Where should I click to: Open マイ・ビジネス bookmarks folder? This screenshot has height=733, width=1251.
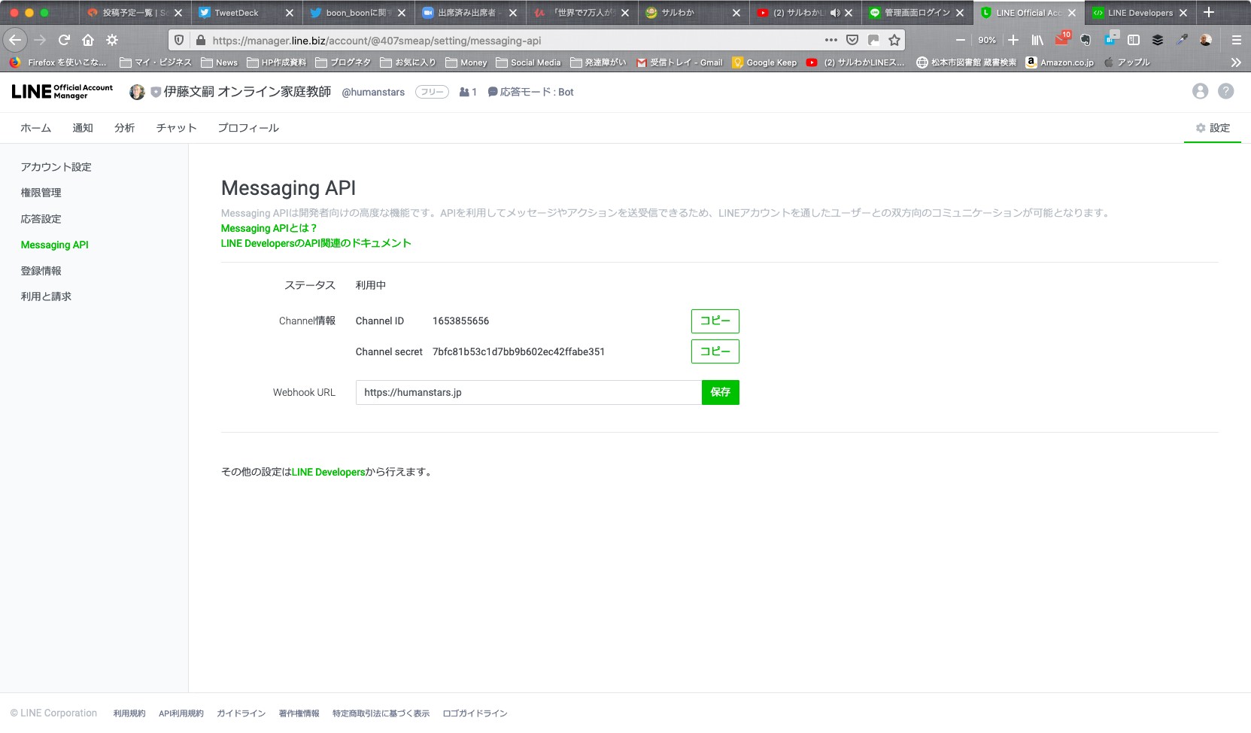tap(155, 62)
